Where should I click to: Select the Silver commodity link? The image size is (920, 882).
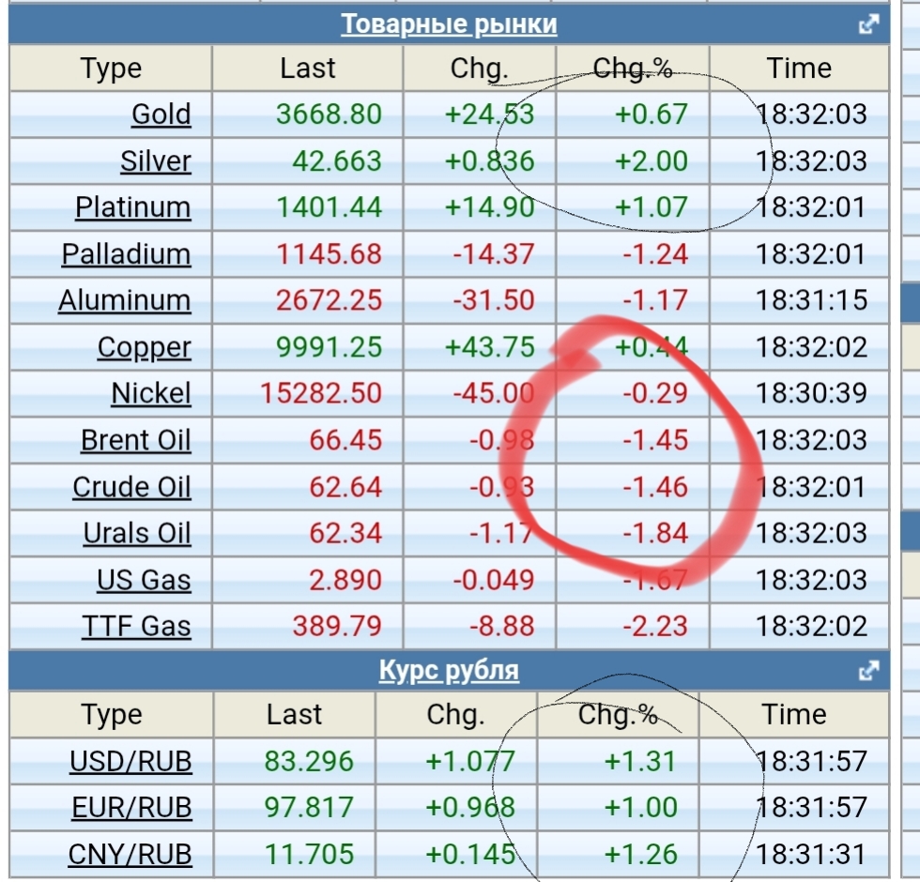coord(155,161)
